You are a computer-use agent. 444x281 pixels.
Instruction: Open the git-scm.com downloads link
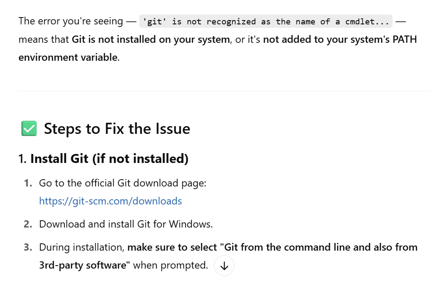110,201
